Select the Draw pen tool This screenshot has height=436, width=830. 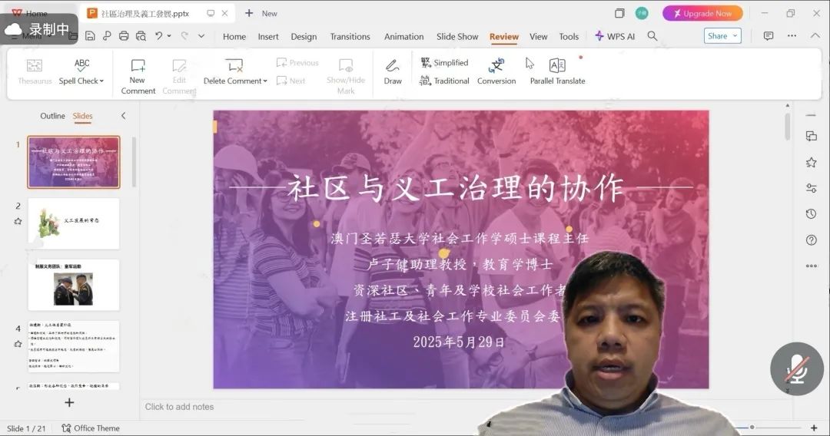tap(393, 66)
